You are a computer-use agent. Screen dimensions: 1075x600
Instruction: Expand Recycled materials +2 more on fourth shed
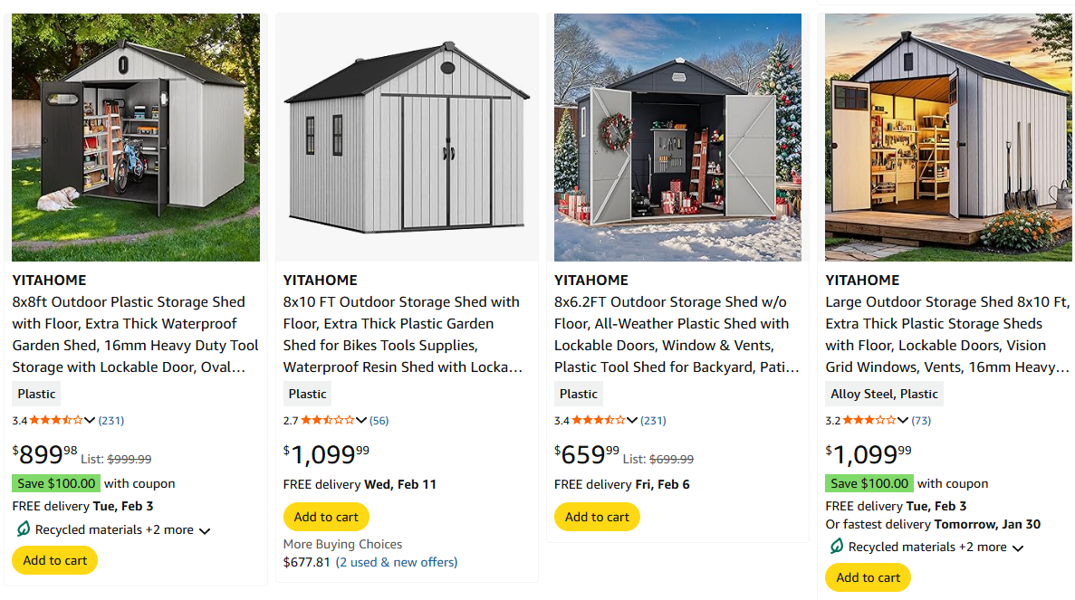point(1018,548)
